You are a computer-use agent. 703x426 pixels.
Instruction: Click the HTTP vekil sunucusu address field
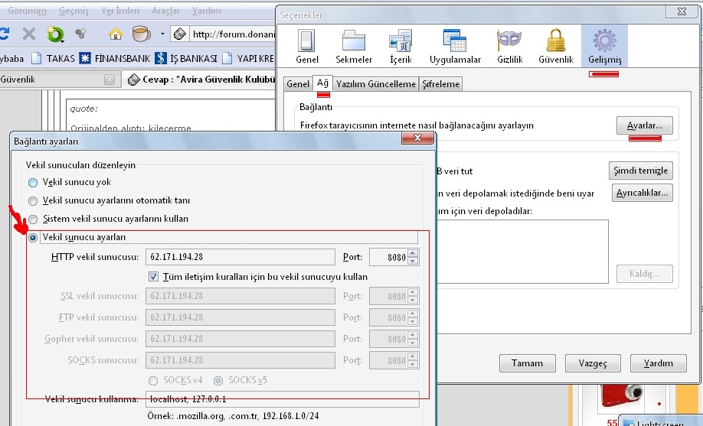pyautogui.click(x=240, y=258)
